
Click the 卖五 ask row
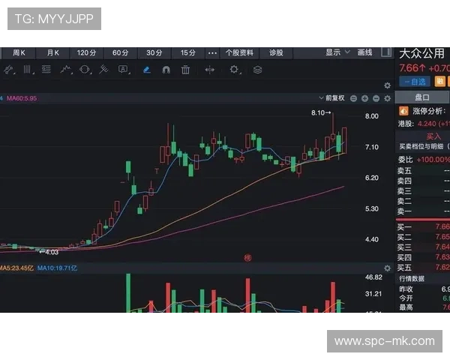click(423, 171)
